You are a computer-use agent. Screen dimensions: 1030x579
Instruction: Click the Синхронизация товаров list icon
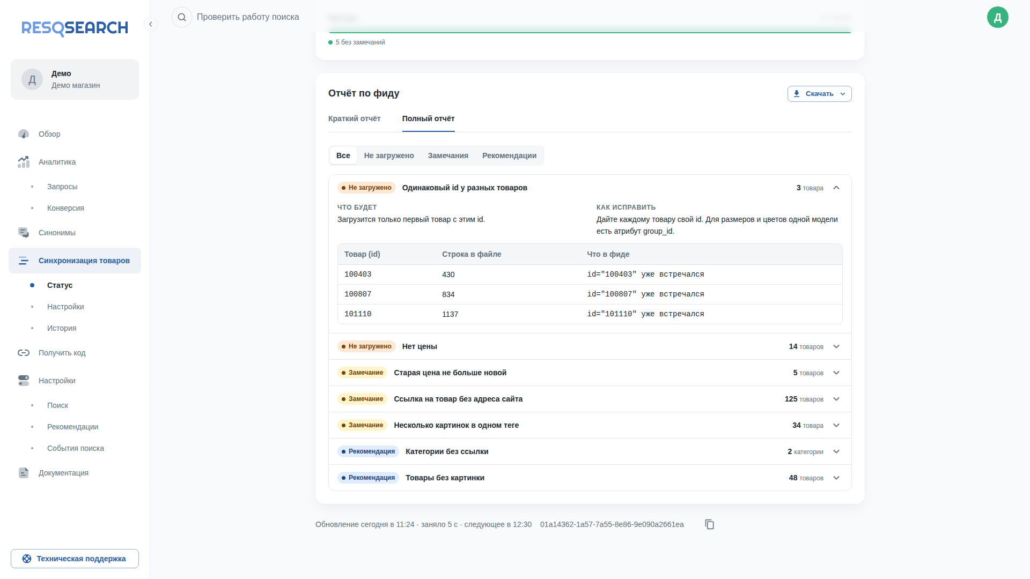(24, 261)
